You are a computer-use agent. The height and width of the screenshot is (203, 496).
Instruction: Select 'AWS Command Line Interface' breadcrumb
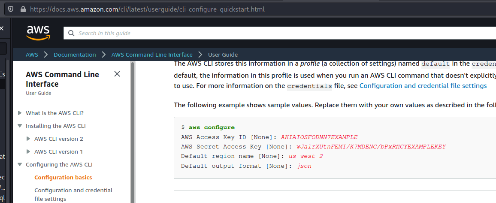pyautogui.click(x=152, y=55)
